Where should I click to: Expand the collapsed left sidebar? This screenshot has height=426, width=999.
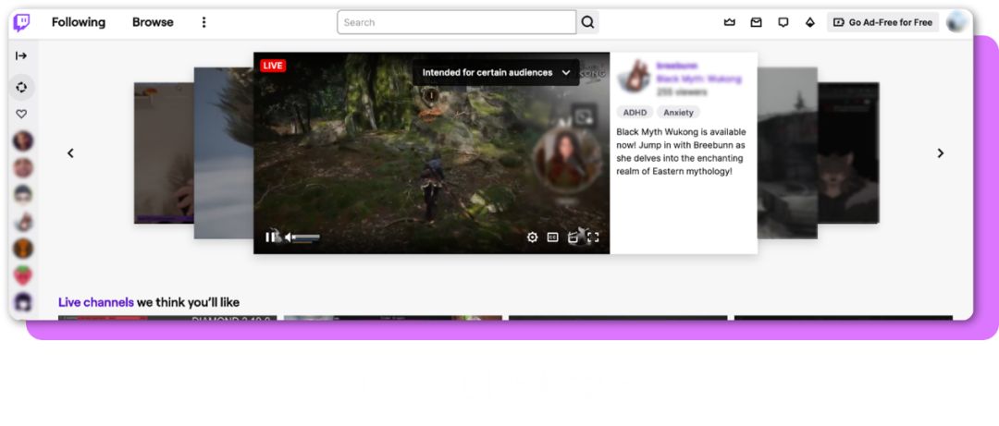(x=21, y=55)
